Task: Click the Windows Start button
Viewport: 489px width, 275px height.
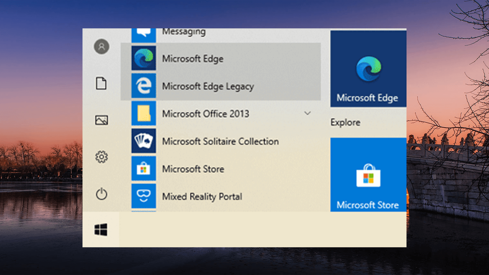Action: tap(101, 230)
